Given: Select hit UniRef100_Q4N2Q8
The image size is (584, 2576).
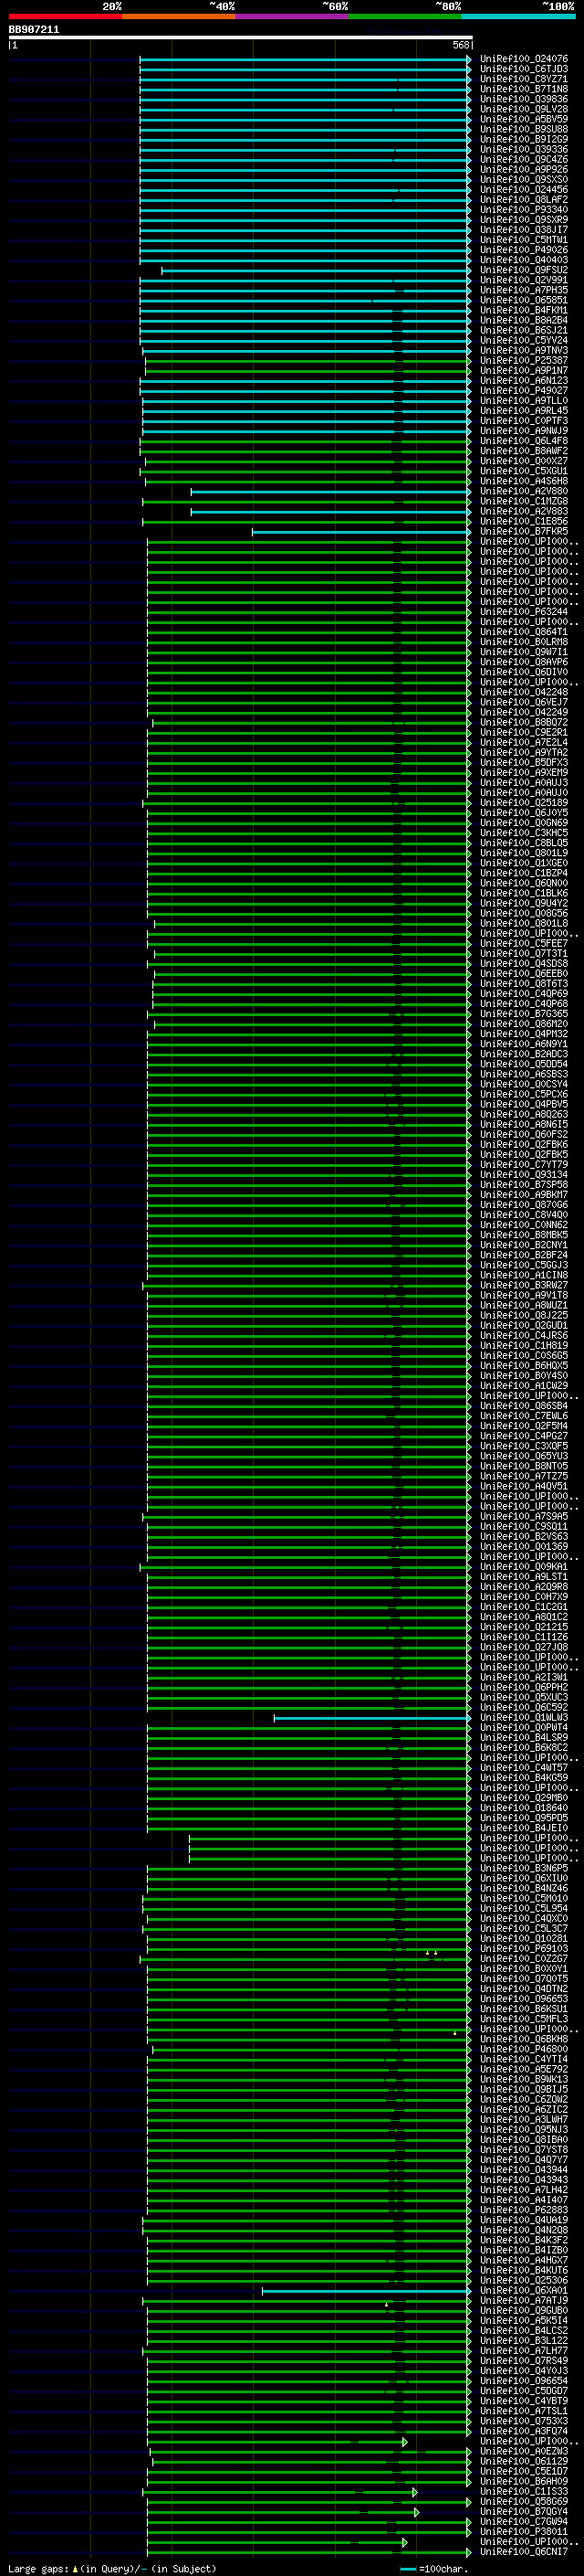Looking at the screenshot, I should pyautogui.click(x=524, y=2230).
